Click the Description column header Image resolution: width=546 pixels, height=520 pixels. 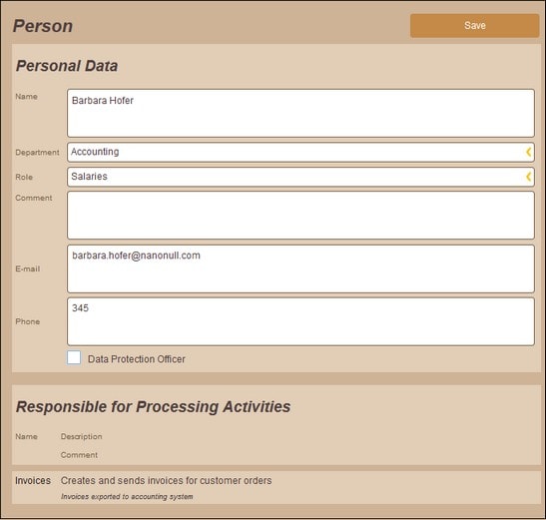tap(82, 436)
